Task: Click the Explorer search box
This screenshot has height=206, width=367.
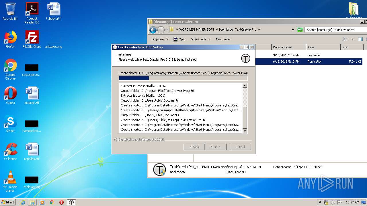Action: [336, 30]
